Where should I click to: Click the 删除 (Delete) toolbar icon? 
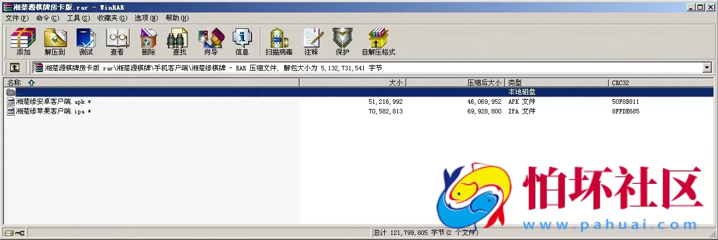[x=148, y=41]
